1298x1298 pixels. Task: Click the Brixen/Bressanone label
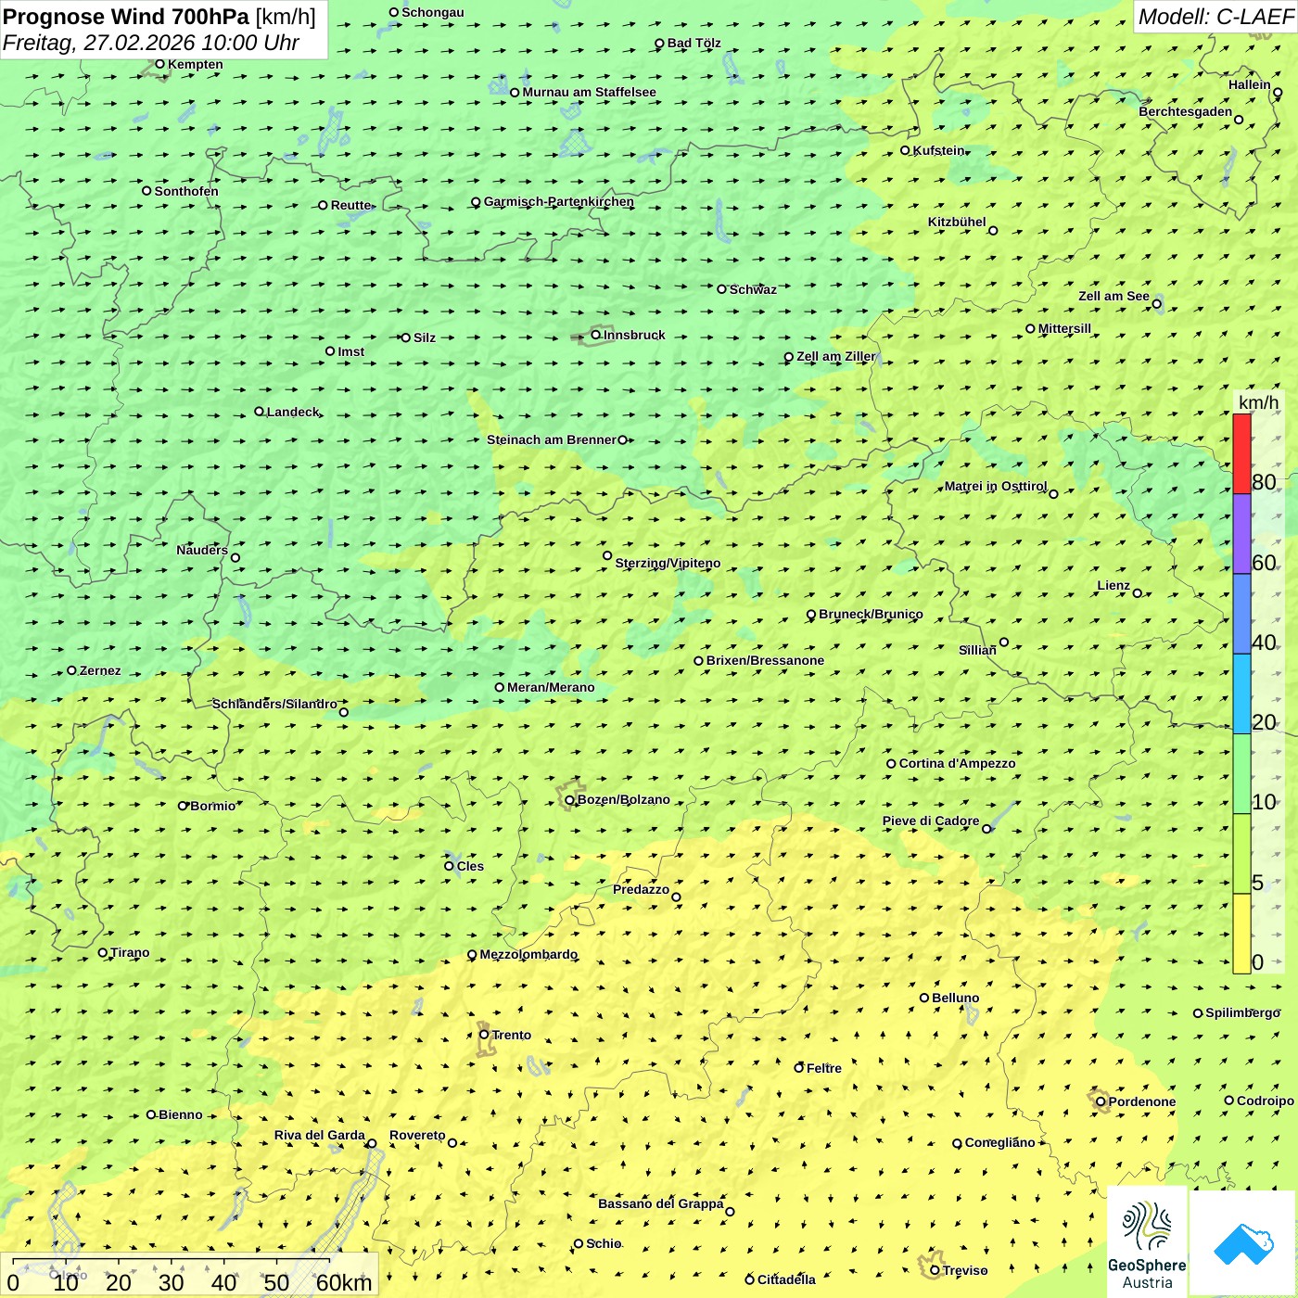765,660
